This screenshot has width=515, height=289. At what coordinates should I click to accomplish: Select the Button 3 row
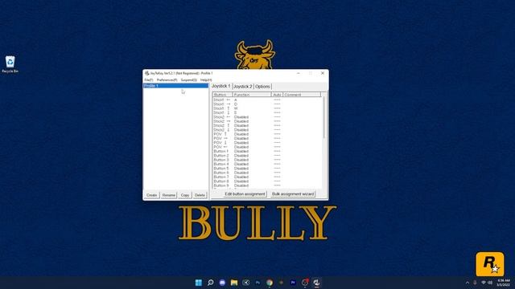267,160
